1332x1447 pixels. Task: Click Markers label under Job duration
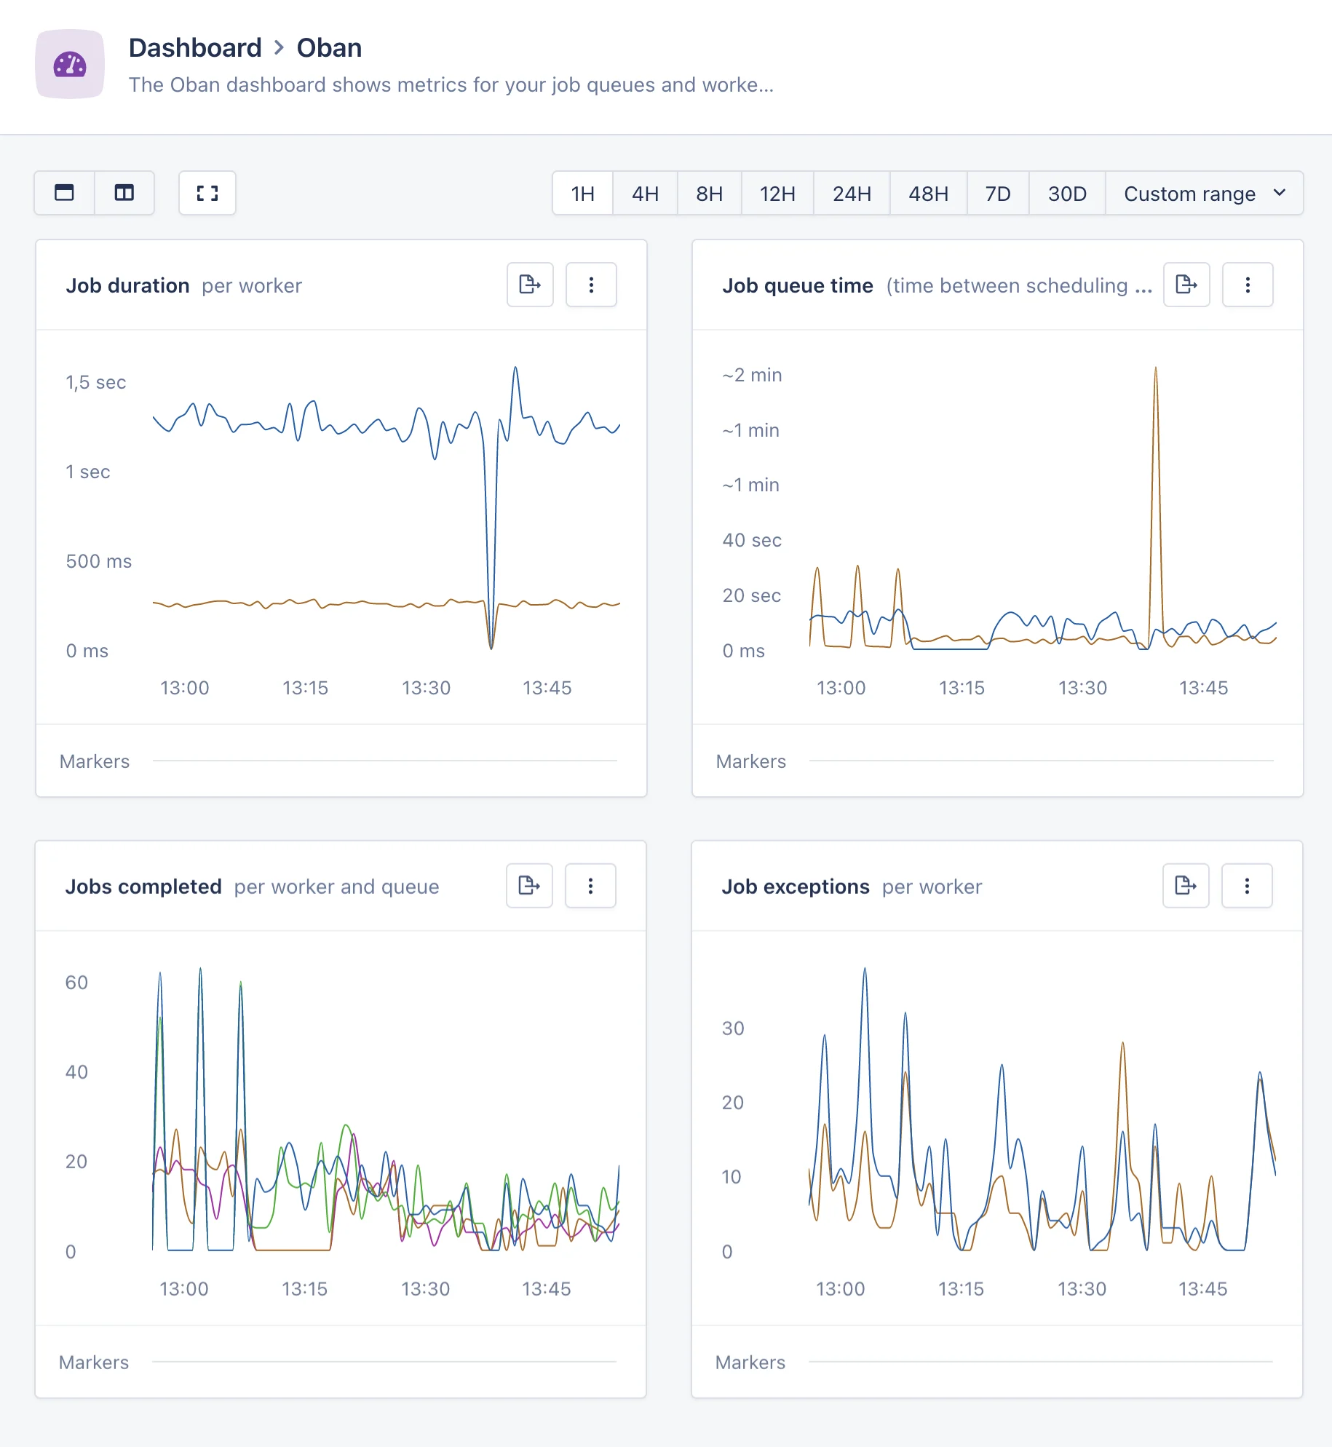pyautogui.click(x=95, y=761)
